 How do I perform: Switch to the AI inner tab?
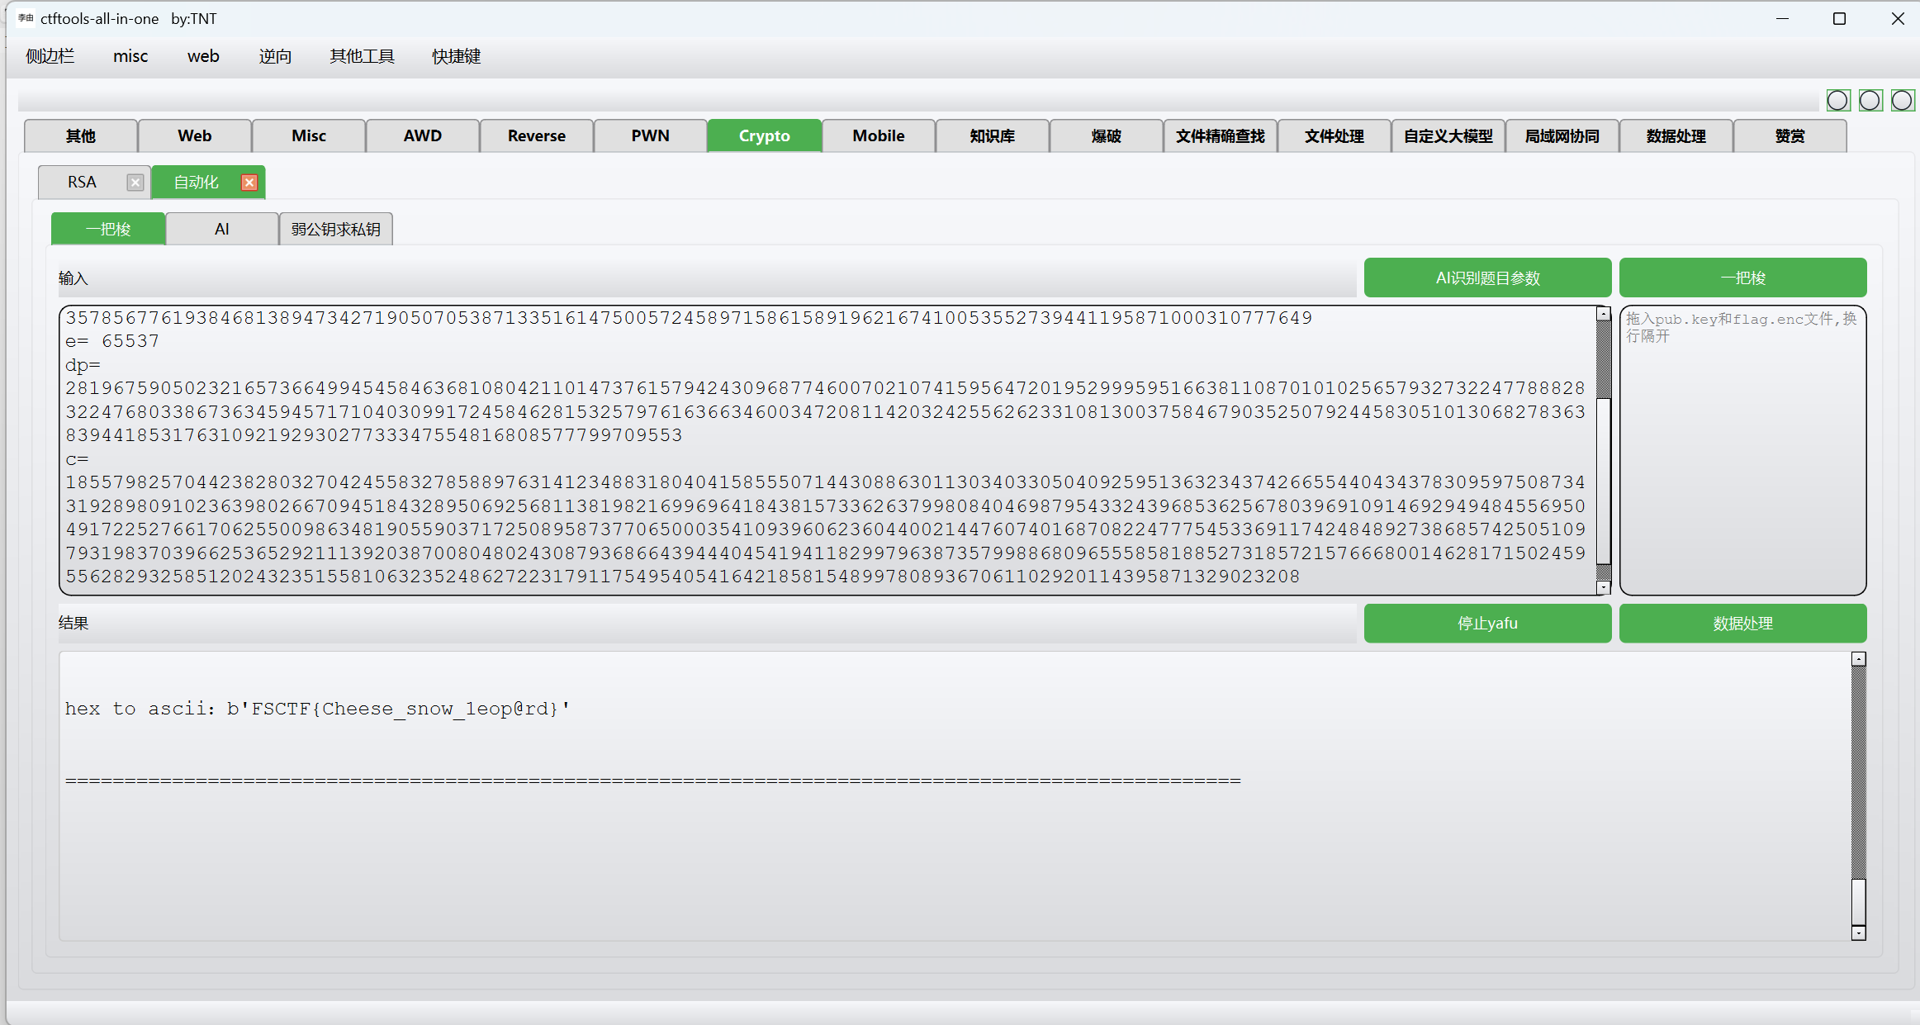(222, 230)
